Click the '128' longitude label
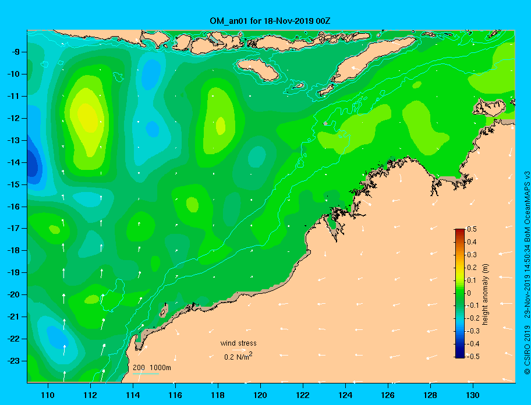Image resolution: width=531 pixels, height=405 pixels. click(430, 395)
